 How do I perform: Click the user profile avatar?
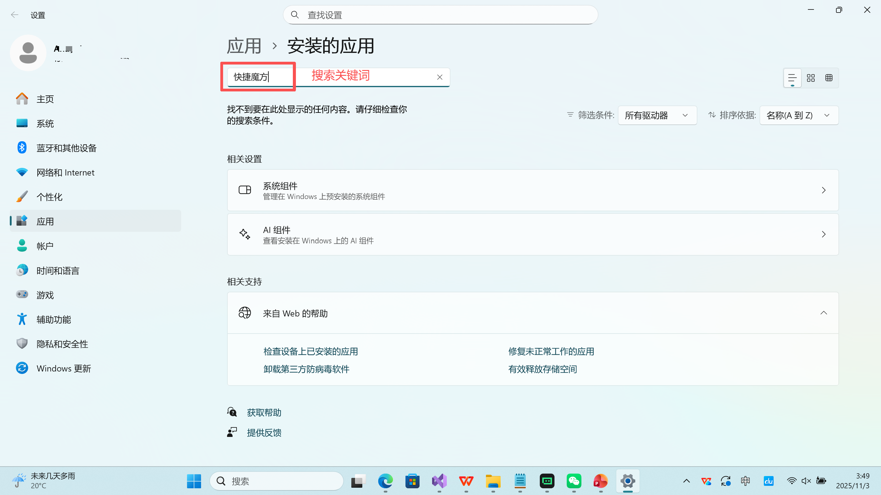[28, 53]
